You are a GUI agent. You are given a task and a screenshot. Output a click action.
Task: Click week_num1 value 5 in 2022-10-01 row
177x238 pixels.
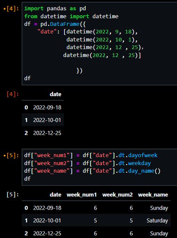95,221
